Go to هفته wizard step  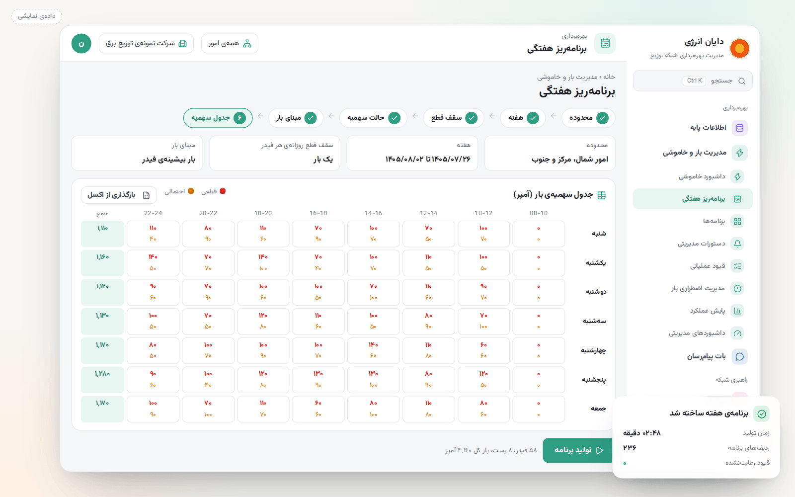(523, 118)
